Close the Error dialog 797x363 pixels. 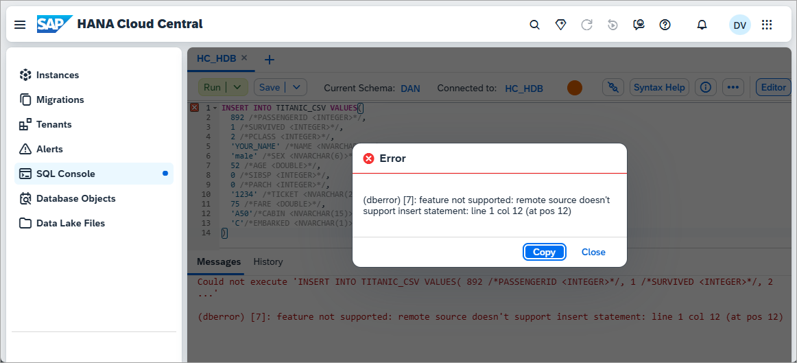[x=593, y=252]
